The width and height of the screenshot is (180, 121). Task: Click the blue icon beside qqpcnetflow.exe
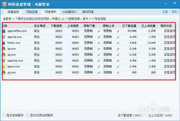[x=4, y=31]
